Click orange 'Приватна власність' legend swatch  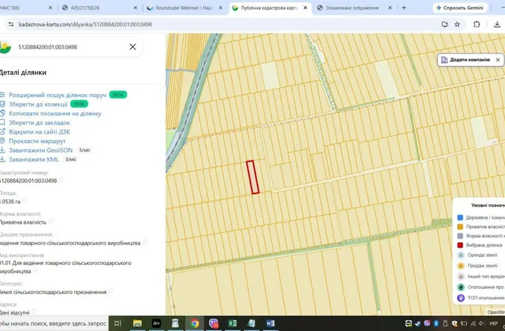(460, 227)
